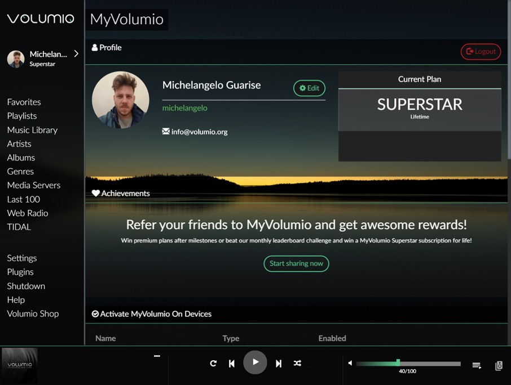Open the play queue list icon

click(x=477, y=366)
